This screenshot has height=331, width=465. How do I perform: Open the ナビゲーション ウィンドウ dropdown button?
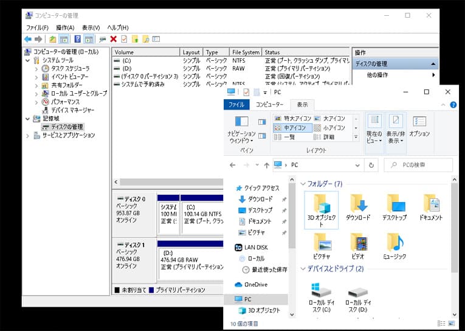(x=241, y=137)
